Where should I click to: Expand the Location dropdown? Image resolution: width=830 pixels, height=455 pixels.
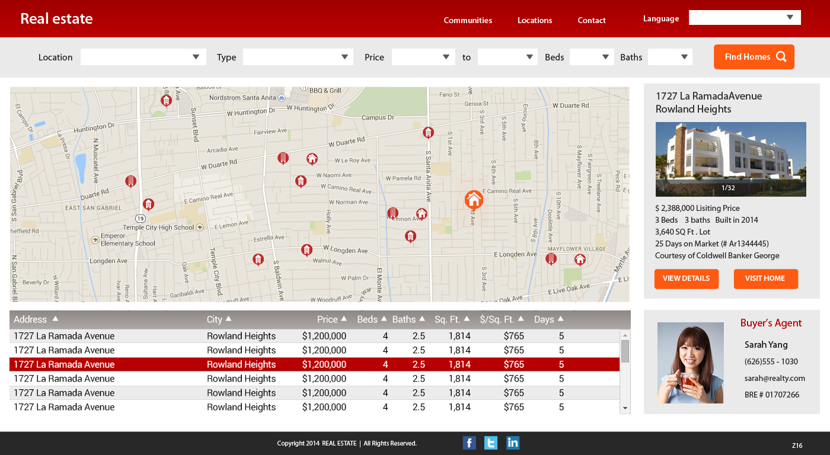(143, 57)
